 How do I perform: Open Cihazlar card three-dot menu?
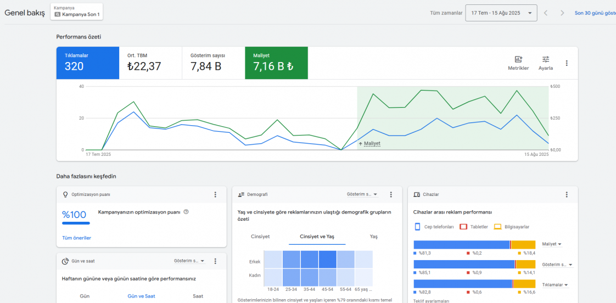(x=567, y=194)
